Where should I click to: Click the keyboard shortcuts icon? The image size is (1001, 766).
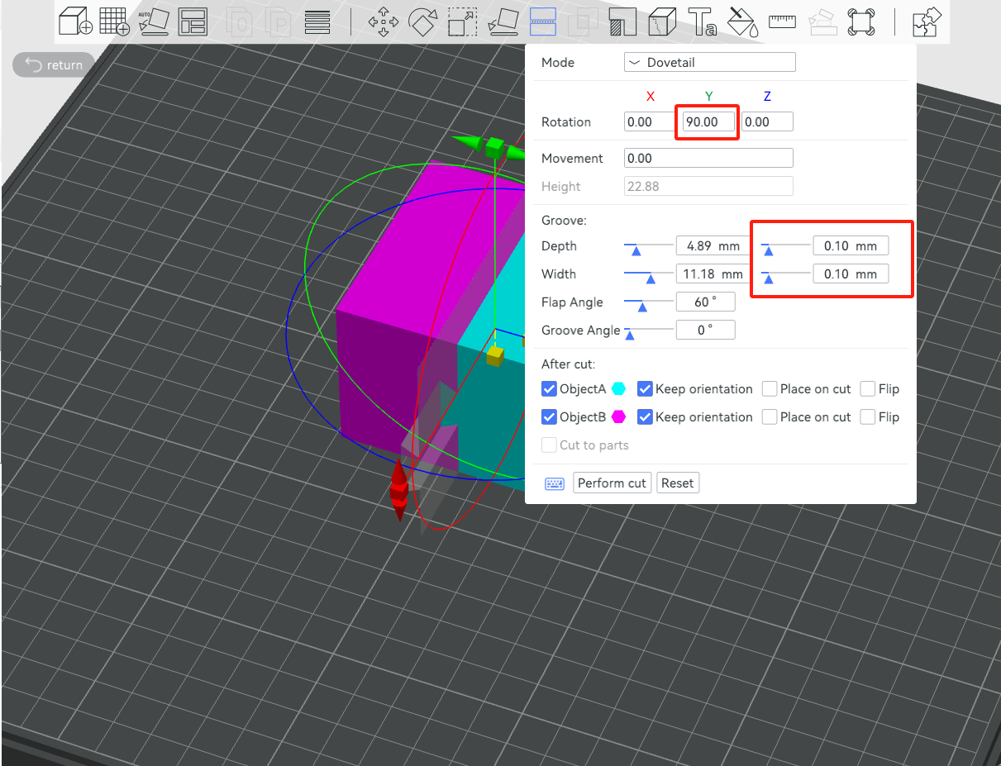click(x=554, y=483)
